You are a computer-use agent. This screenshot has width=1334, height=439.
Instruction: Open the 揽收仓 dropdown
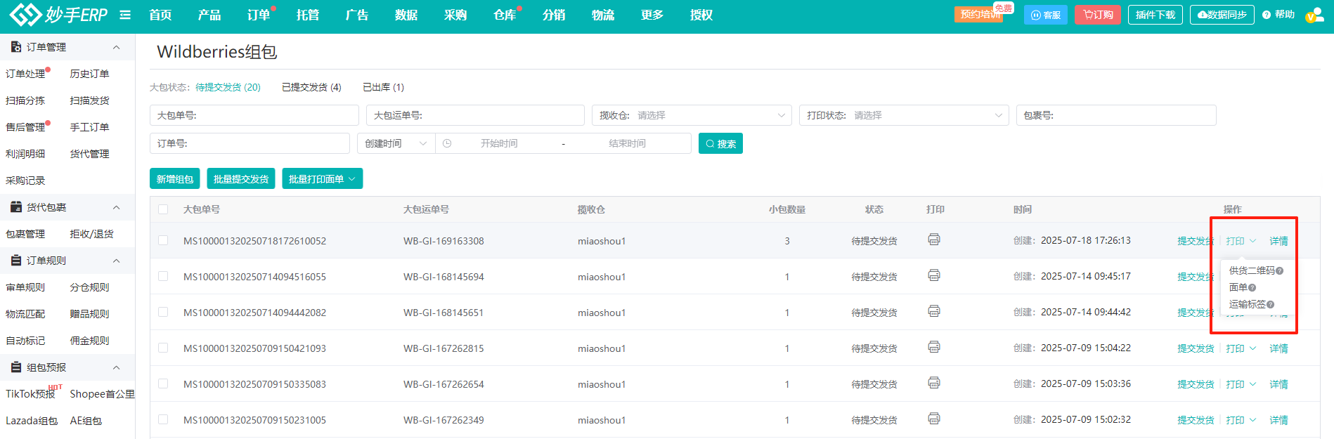click(692, 115)
